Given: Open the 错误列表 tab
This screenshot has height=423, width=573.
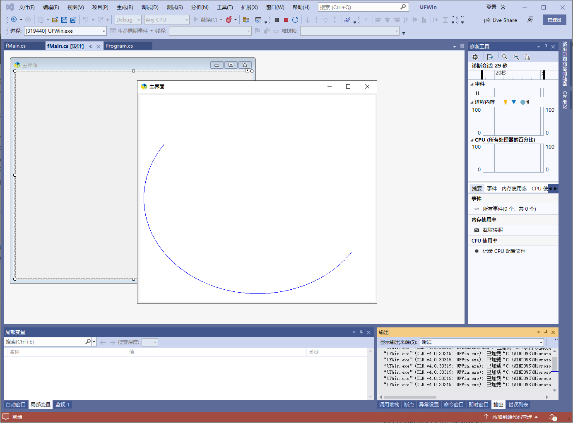Looking at the screenshot, I should pyautogui.click(x=518, y=404).
